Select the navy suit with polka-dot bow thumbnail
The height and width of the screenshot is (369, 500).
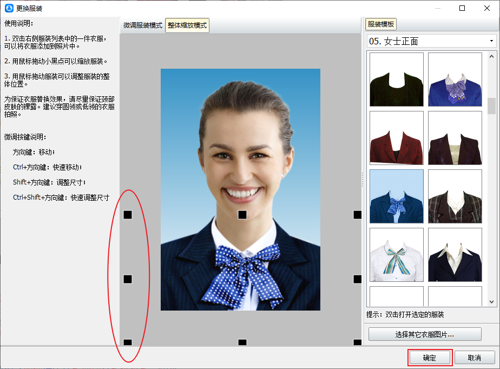click(396, 196)
